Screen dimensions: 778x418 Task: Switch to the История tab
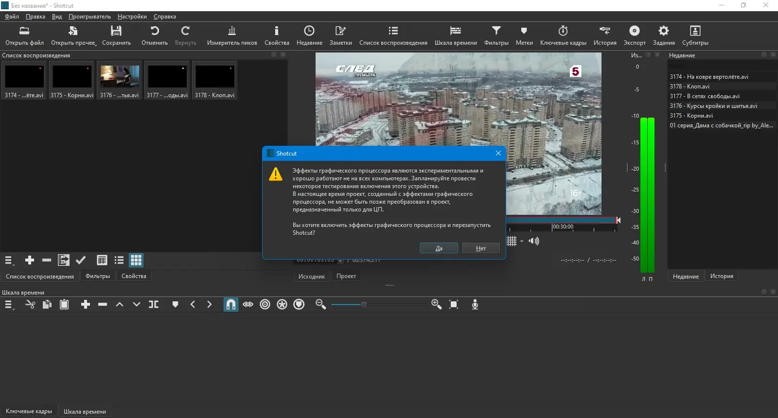[721, 276]
